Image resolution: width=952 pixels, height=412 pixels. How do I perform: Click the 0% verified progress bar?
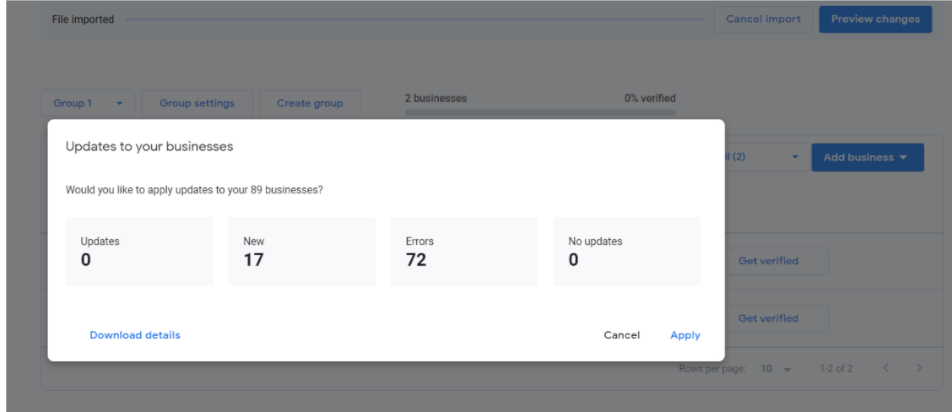540,112
